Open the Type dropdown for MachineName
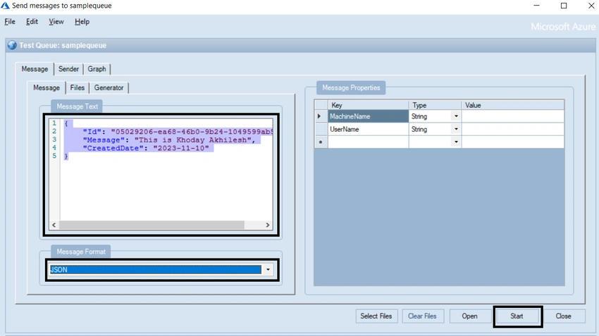The width and height of the screenshot is (599, 336). [456, 116]
